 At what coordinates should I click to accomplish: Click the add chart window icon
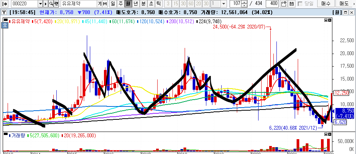284,4
